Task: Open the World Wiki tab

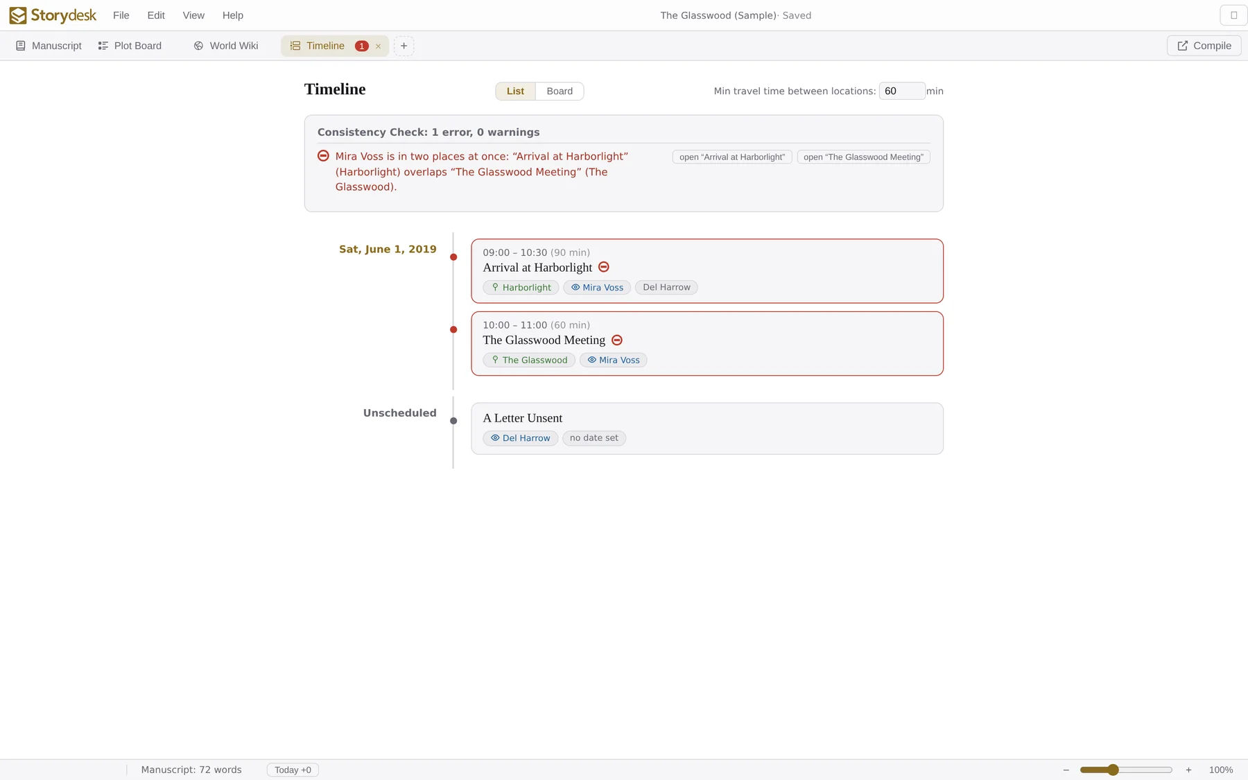Action: pos(226,46)
